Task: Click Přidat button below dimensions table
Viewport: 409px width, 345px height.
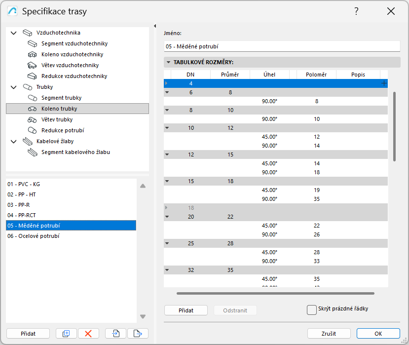Action: [186, 310]
